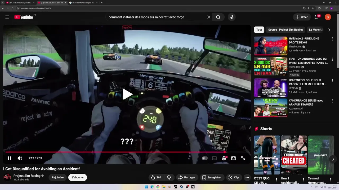Open the Project Sim Racing channel avatar

click(x=7, y=177)
